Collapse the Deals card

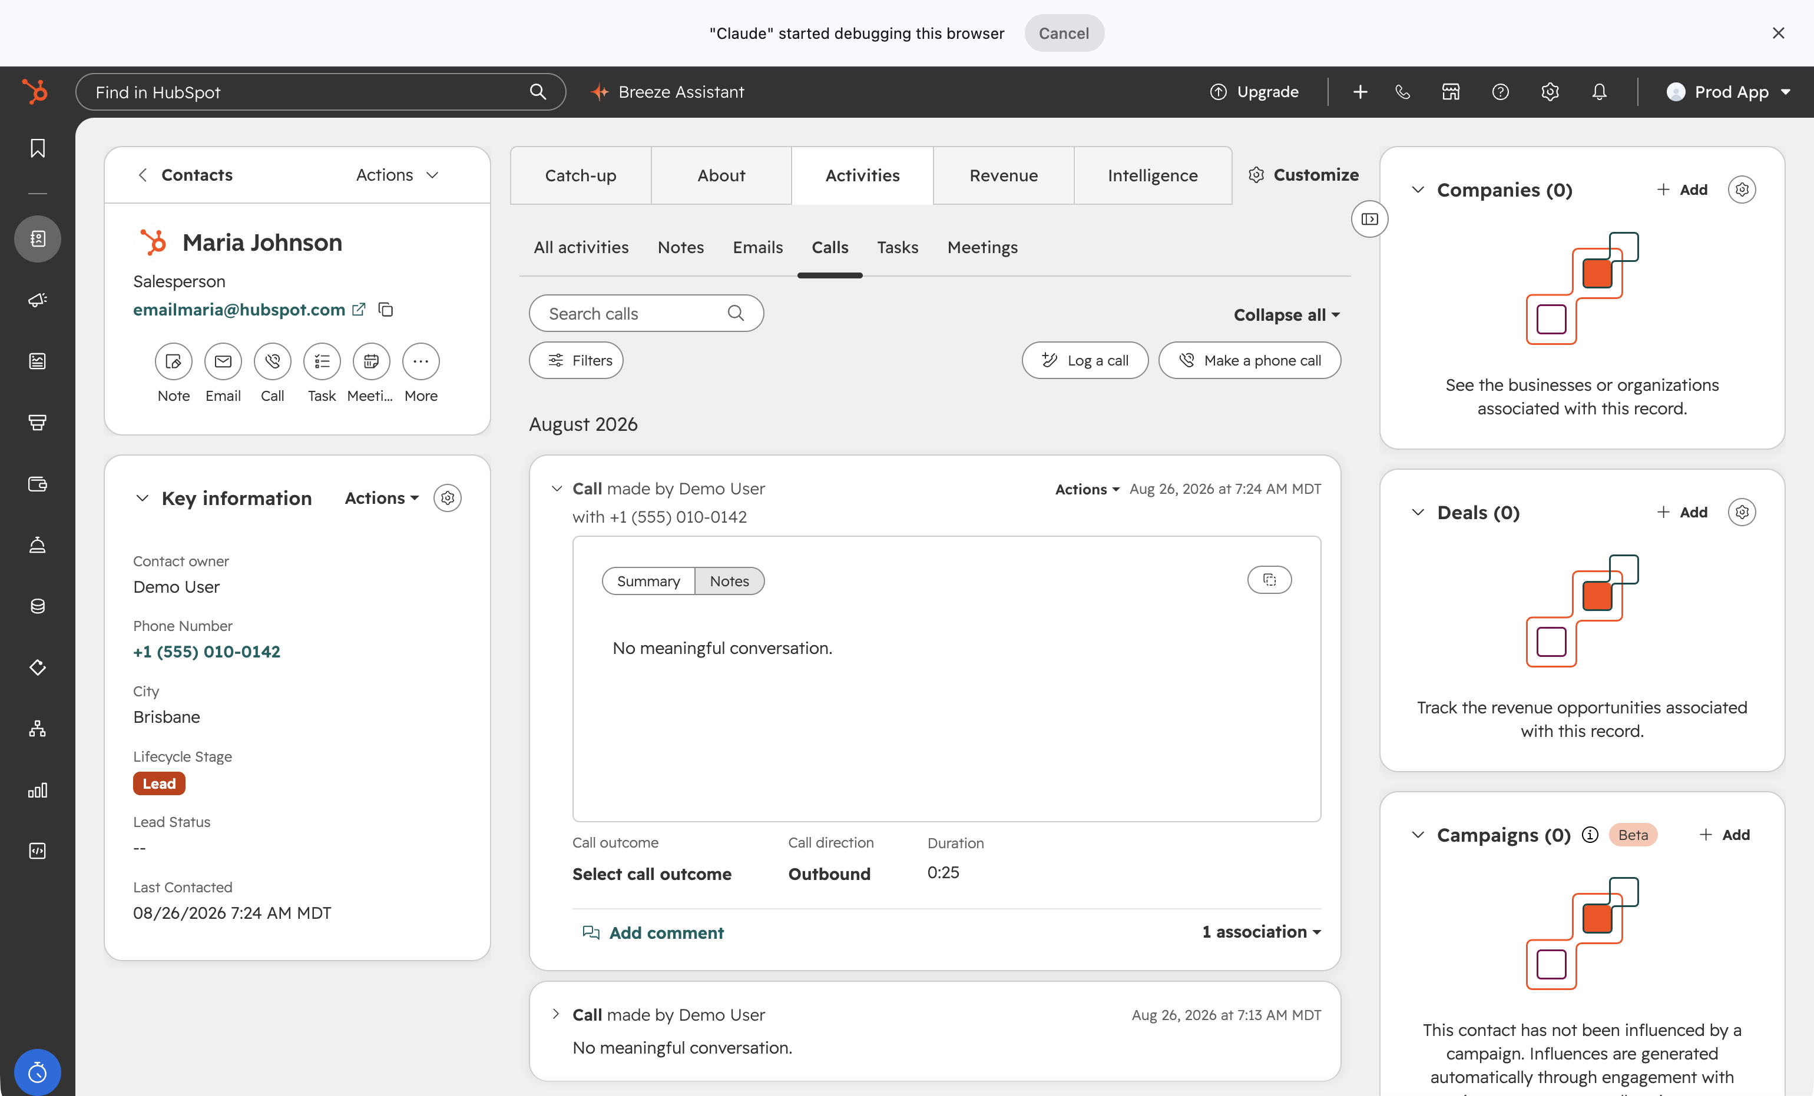[1418, 512]
